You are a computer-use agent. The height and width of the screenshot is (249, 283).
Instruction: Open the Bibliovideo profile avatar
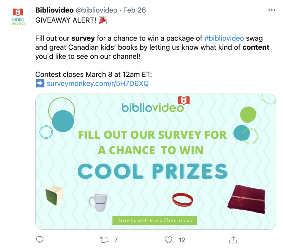point(18,17)
